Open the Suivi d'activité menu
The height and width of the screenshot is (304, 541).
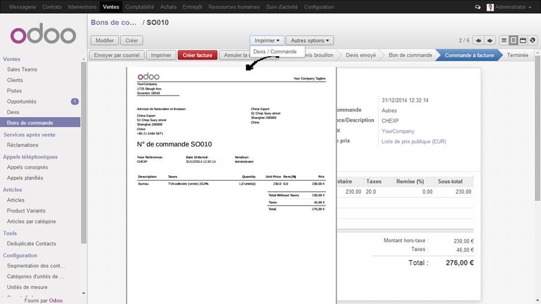pos(282,7)
